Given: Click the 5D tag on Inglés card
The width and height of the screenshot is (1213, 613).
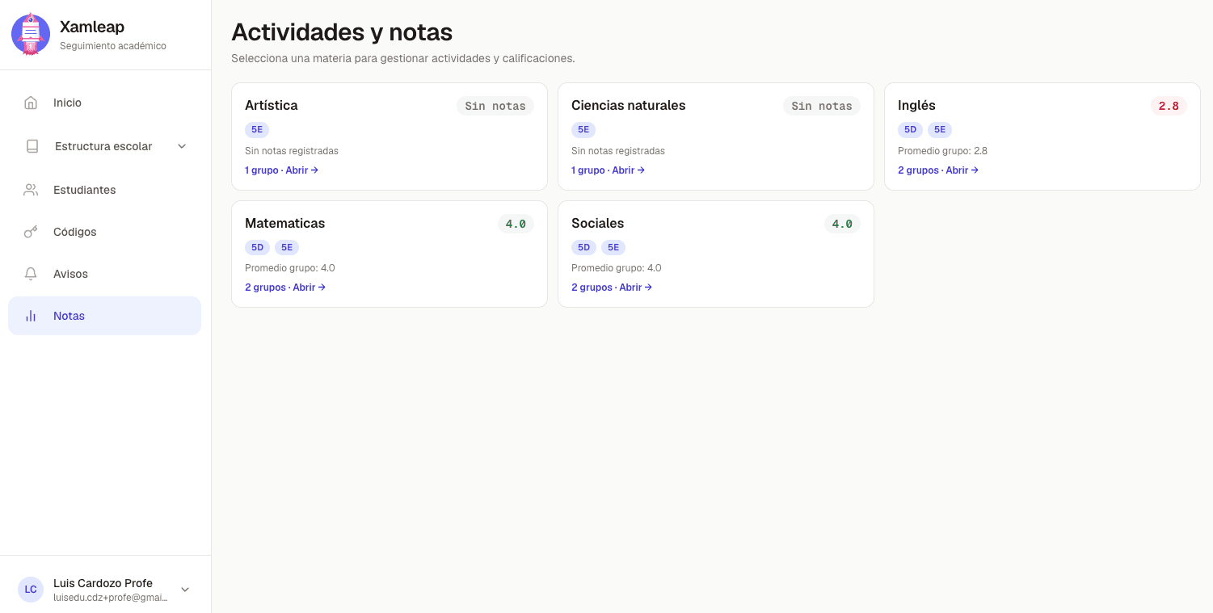Looking at the screenshot, I should coord(910,130).
